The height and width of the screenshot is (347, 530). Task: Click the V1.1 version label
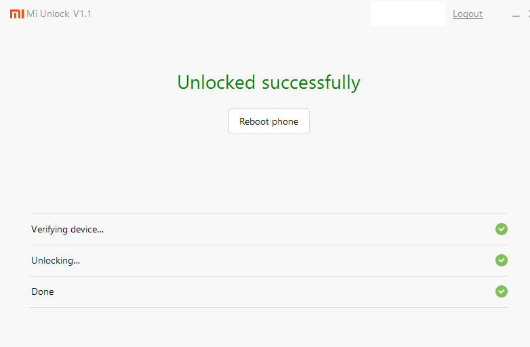coord(82,14)
